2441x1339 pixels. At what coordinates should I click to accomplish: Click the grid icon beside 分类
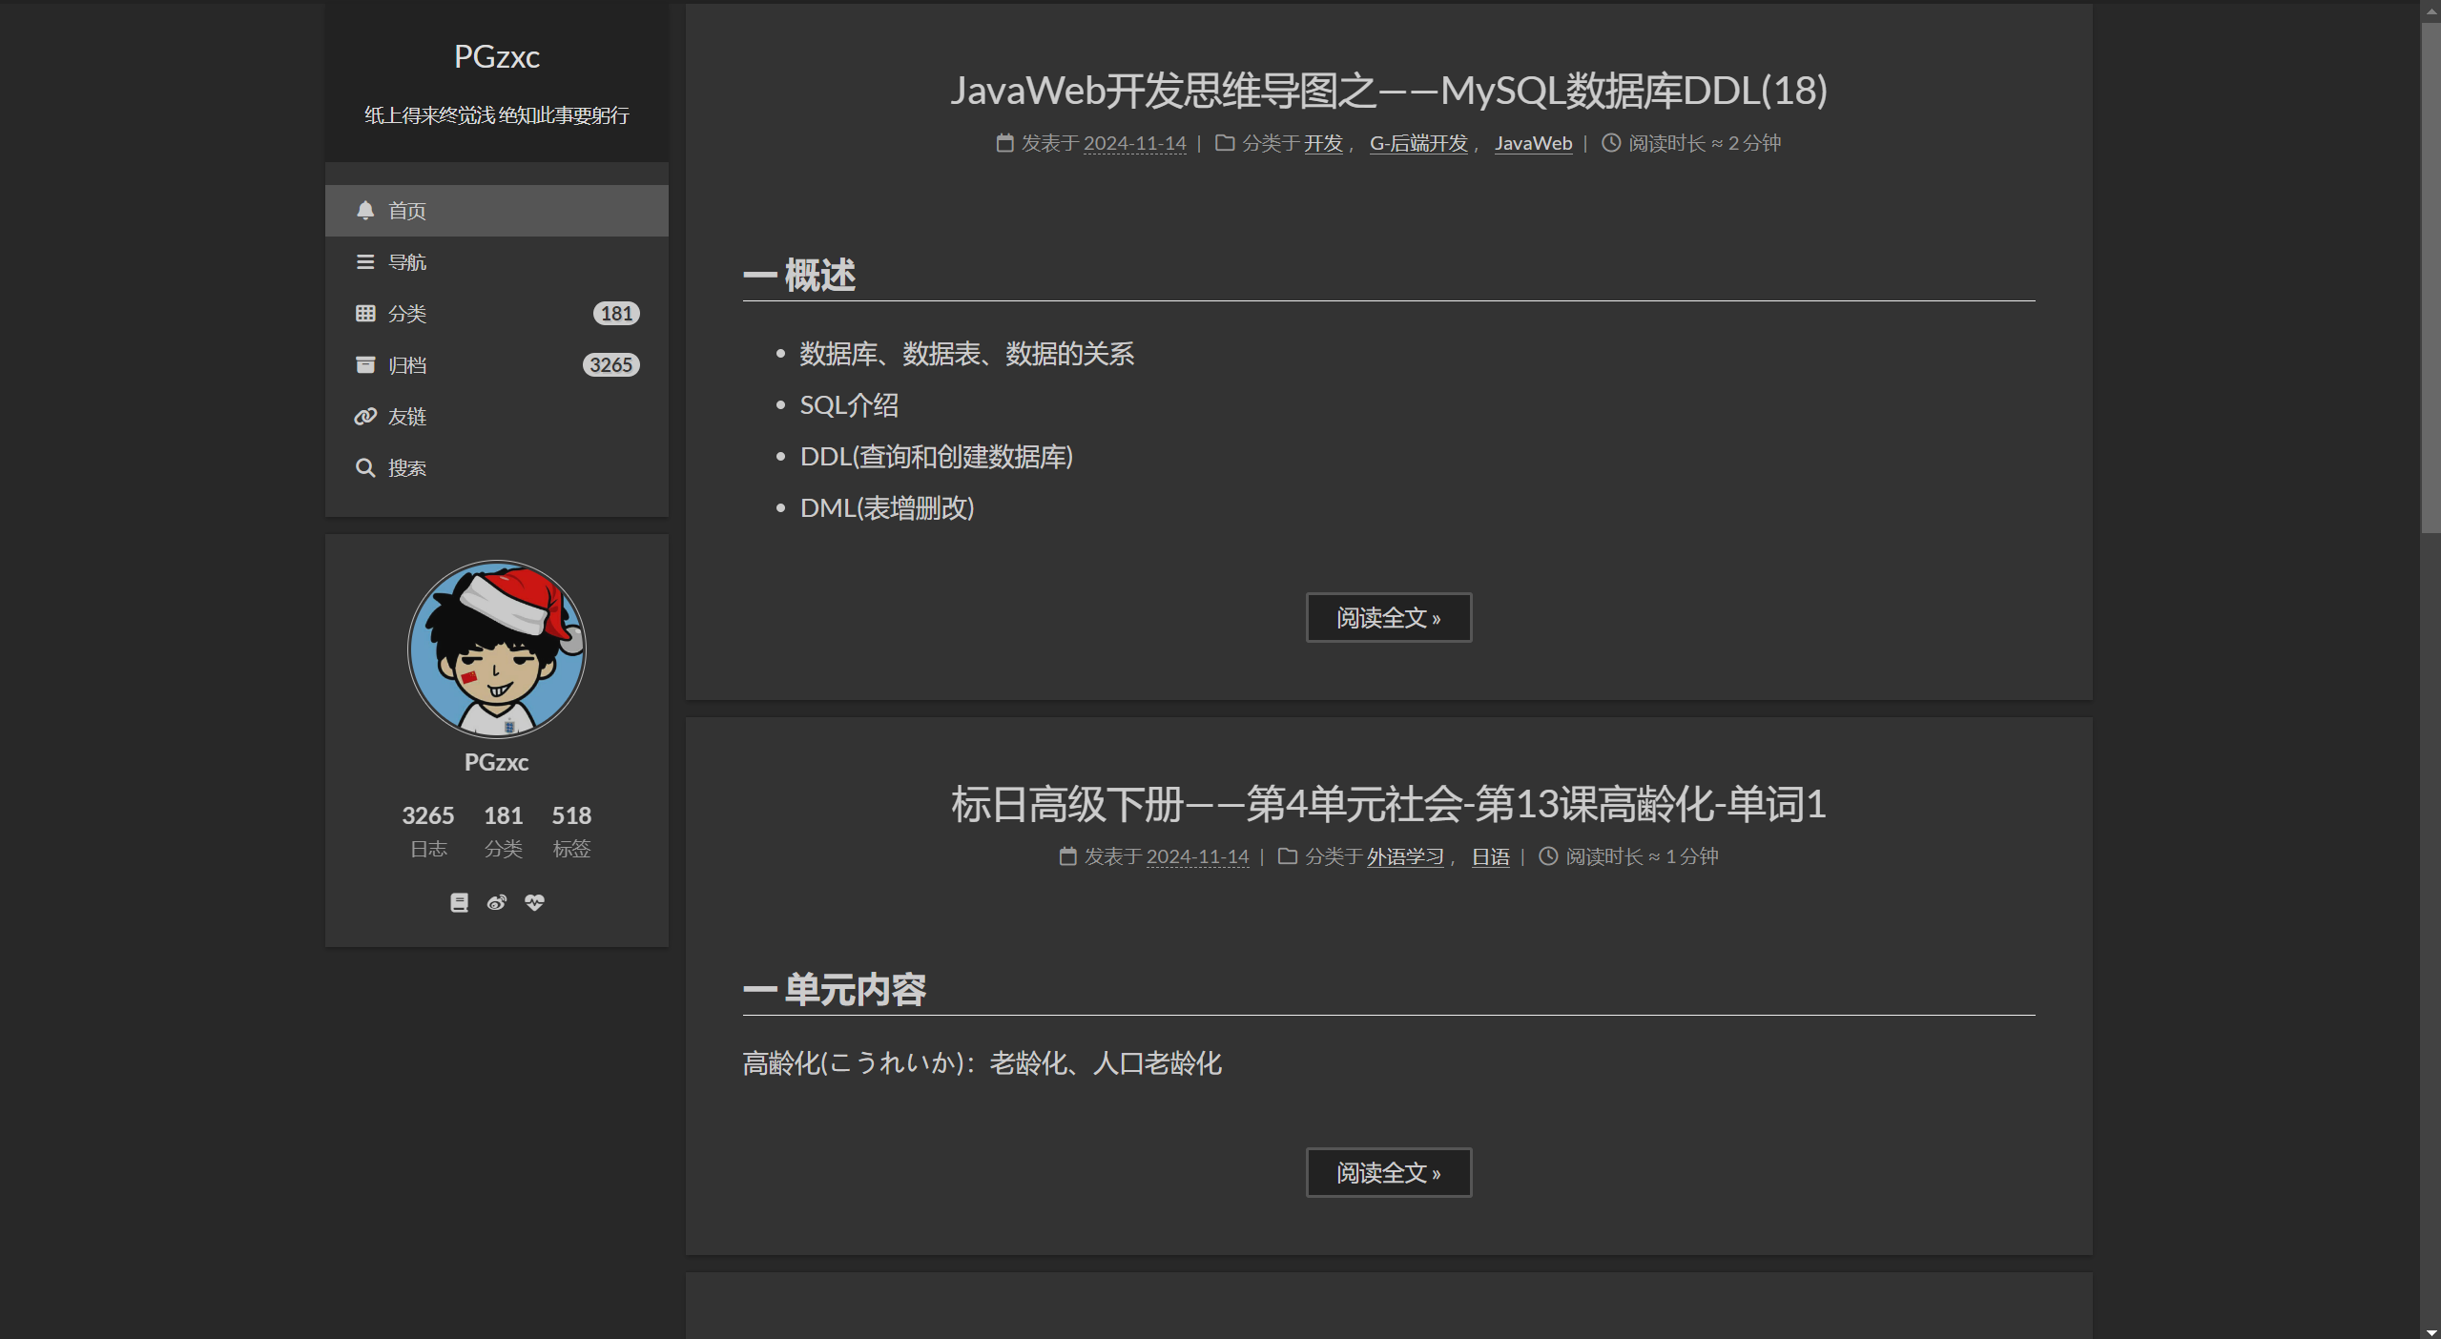click(364, 313)
